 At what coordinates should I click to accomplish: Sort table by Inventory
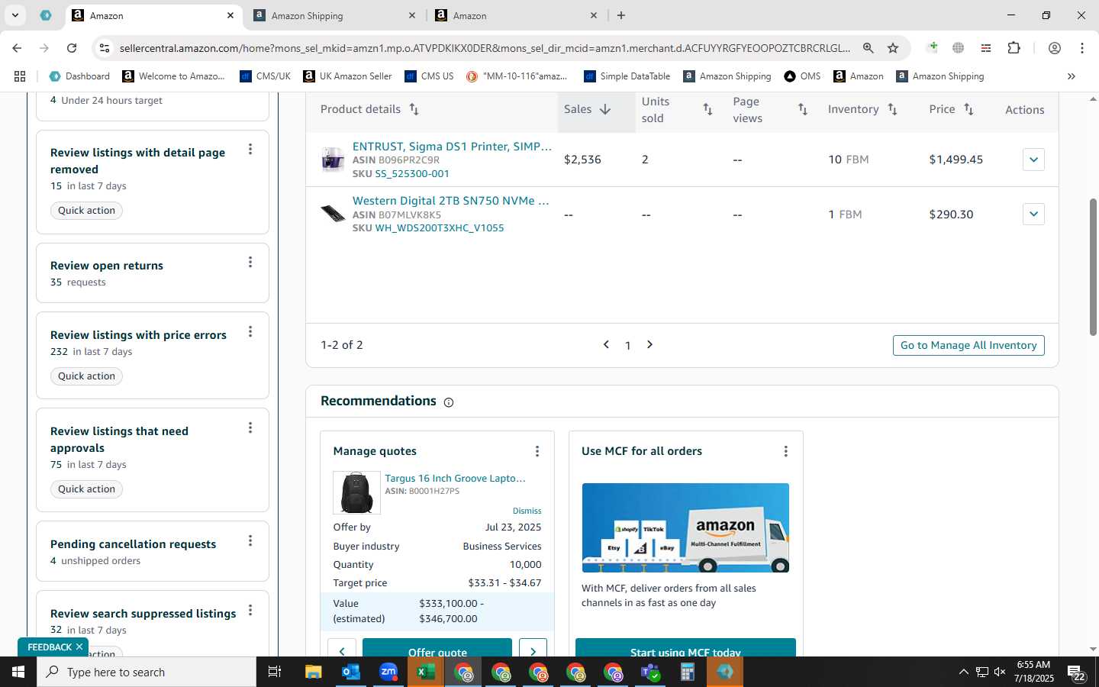[892, 109]
